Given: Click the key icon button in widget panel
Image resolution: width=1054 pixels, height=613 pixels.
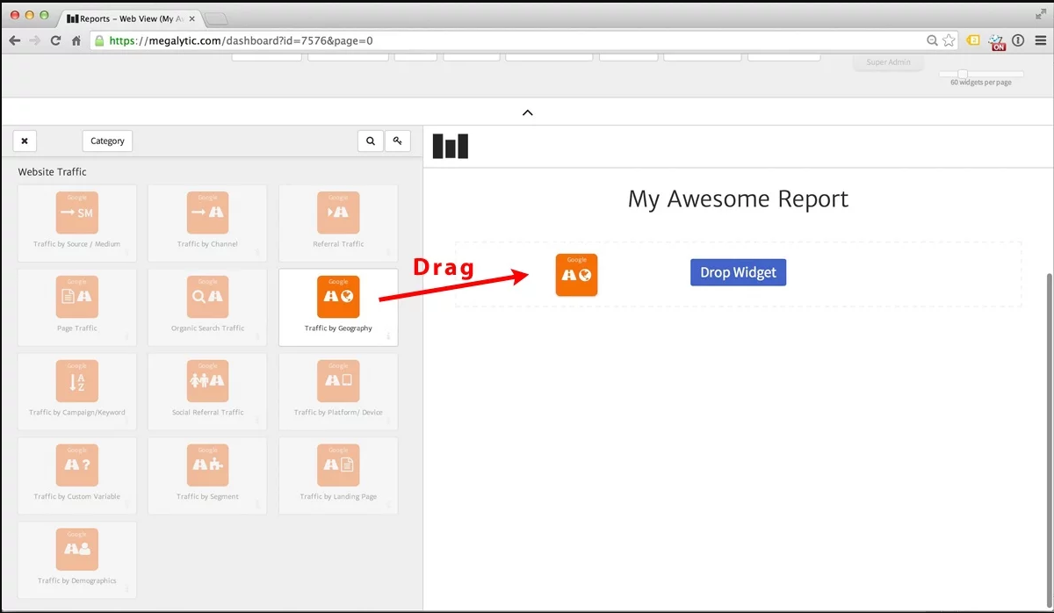Looking at the screenshot, I should click(398, 141).
